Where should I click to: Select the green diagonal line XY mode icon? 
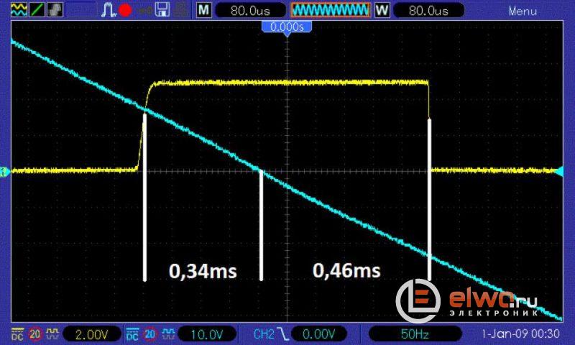37,9
